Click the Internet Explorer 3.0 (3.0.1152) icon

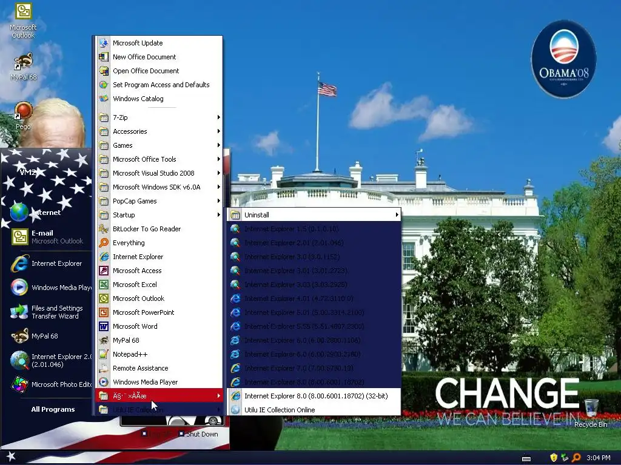[x=235, y=257]
